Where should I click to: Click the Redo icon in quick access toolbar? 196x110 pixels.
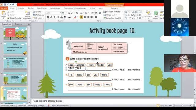coord(13,5)
